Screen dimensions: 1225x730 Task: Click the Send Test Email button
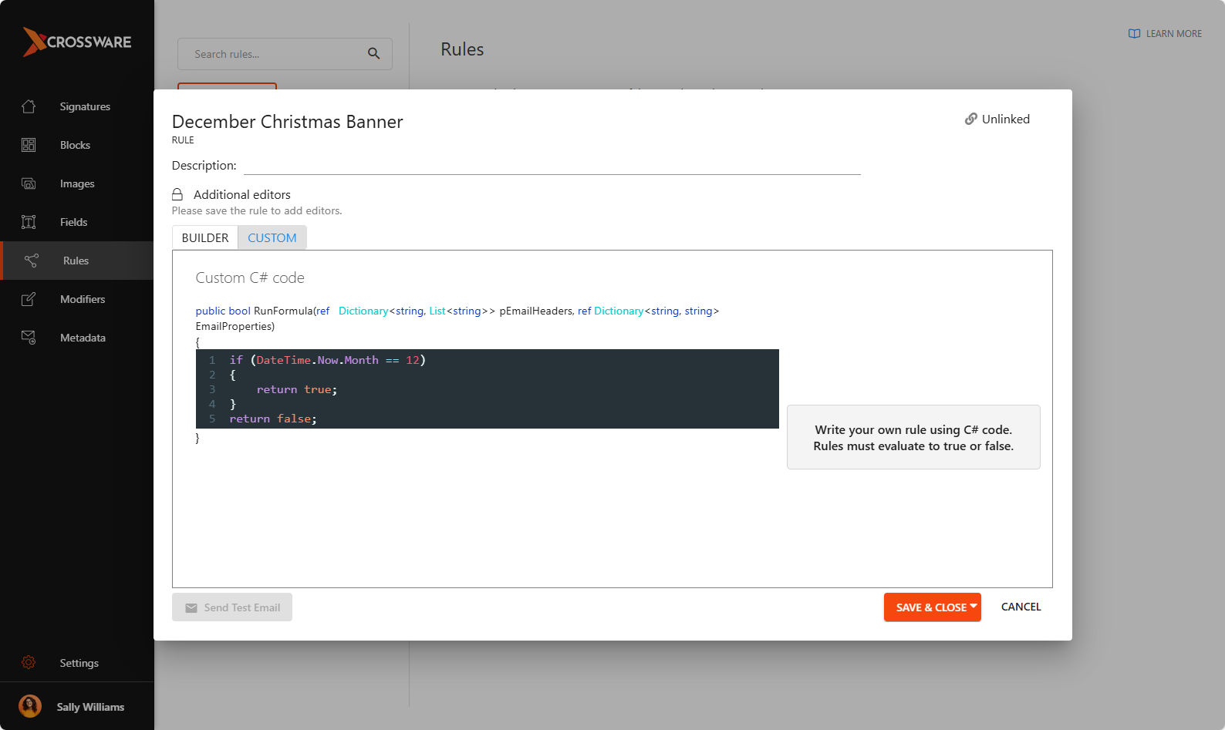click(232, 607)
